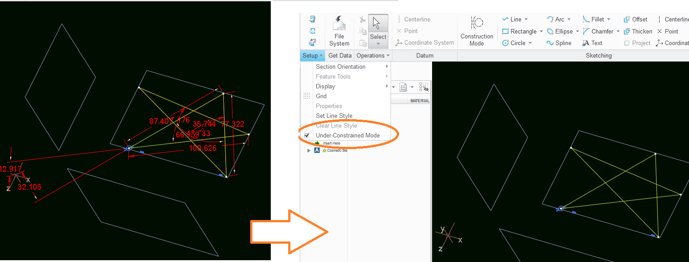689x262 pixels.
Task: Click the Datum group label
Action: click(x=424, y=55)
